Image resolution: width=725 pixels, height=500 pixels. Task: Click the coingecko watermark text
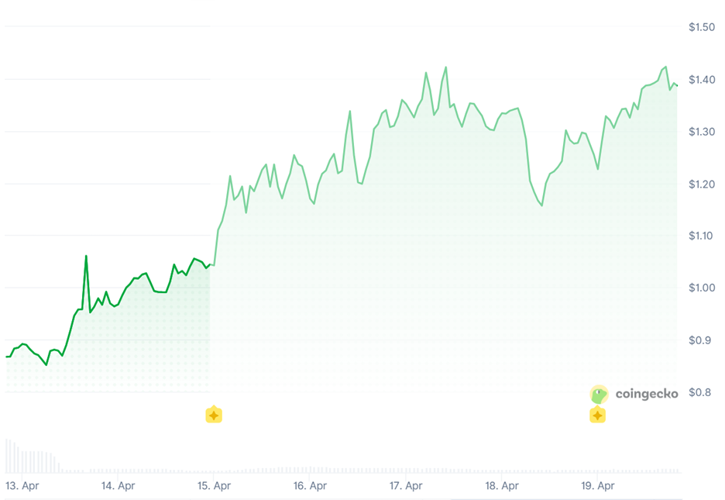[646, 394]
